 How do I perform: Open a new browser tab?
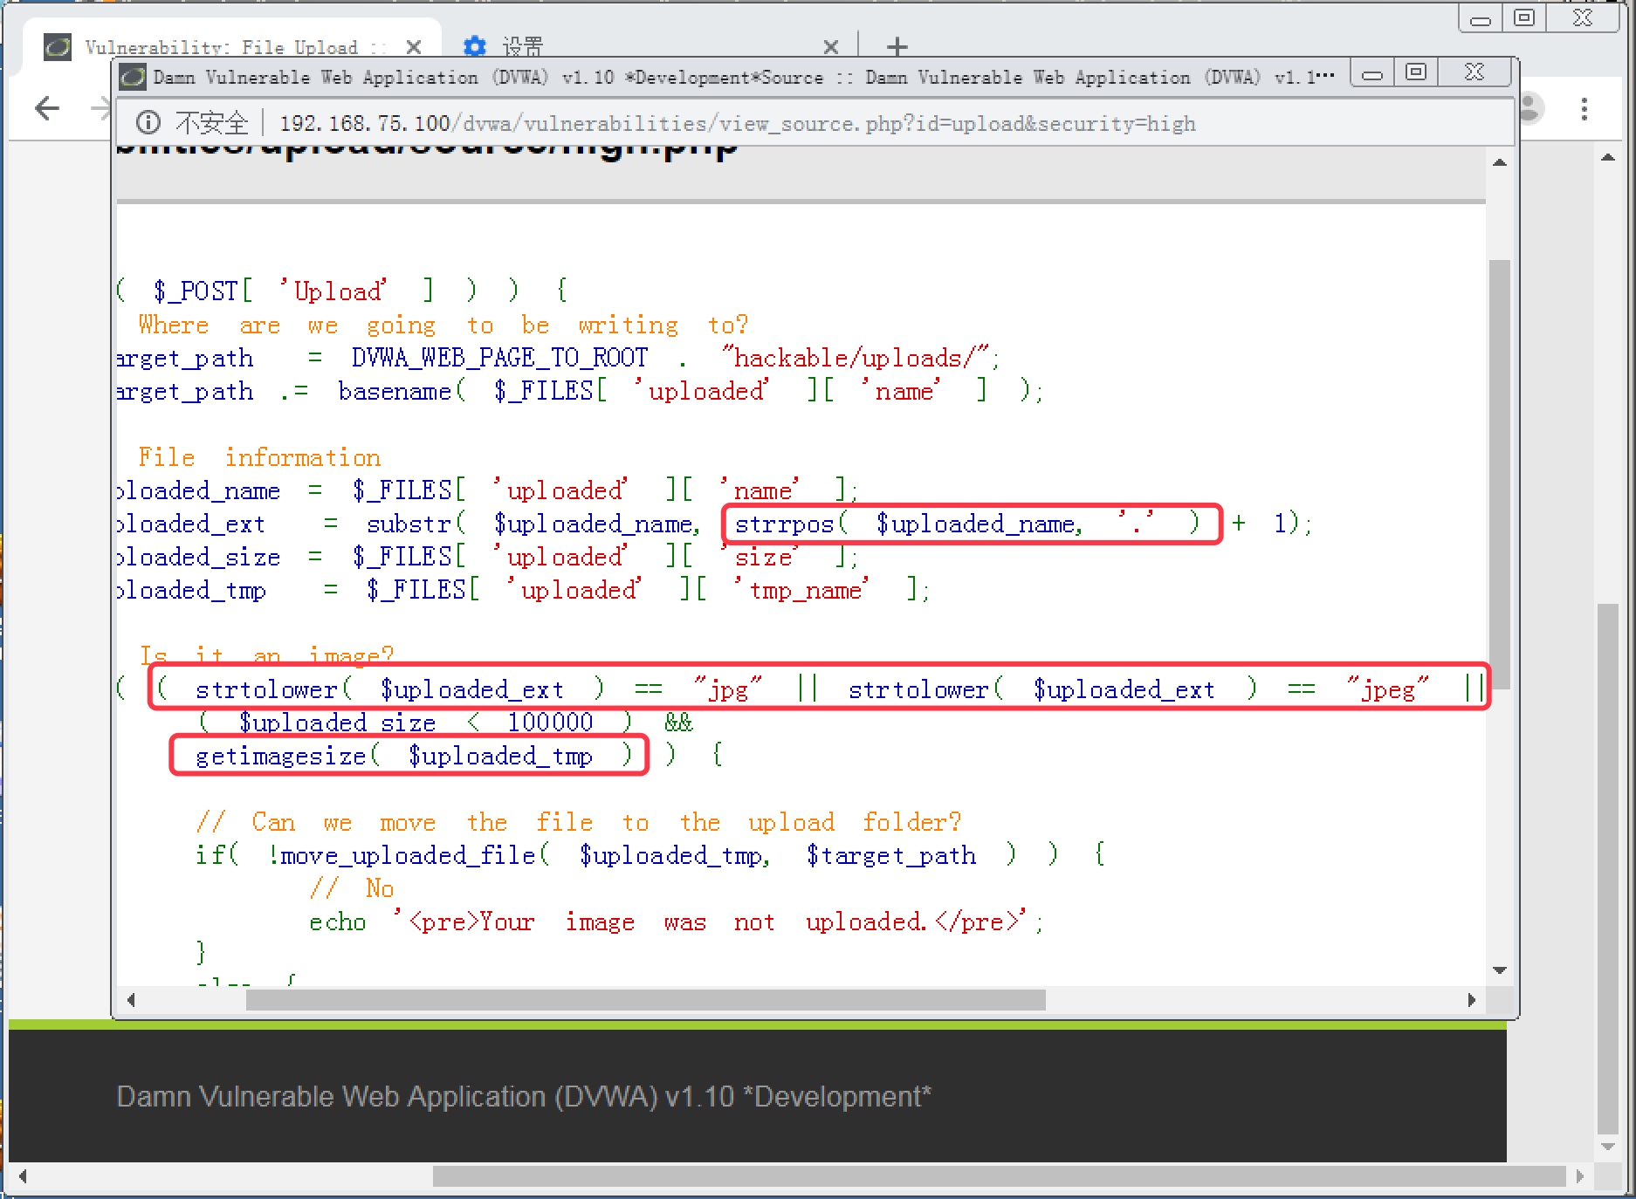[x=897, y=46]
